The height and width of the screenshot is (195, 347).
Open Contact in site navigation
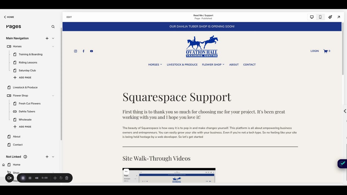[249, 65]
